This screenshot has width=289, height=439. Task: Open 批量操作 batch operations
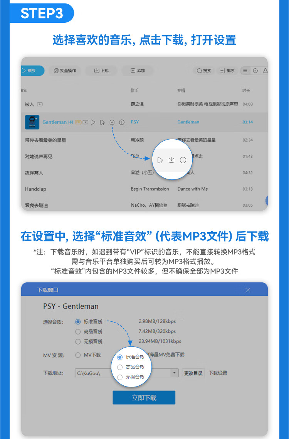coord(65,71)
